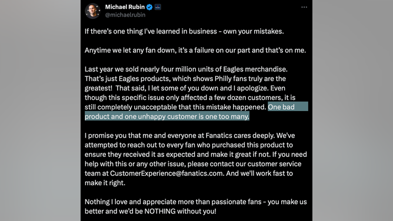The width and height of the screenshot is (393, 221).
Task: Click the 'Anytime we let any fan down' line
Action: coord(195,51)
